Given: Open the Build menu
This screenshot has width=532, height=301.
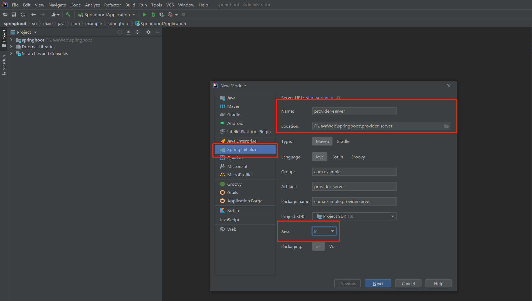Looking at the screenshot, I should (x=130, y=5).
